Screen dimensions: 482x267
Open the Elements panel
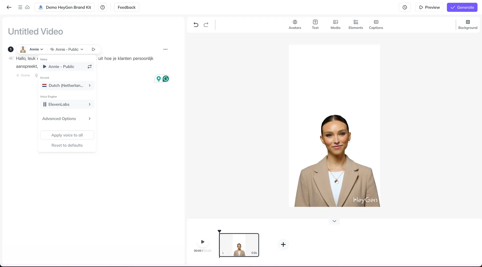356,25
